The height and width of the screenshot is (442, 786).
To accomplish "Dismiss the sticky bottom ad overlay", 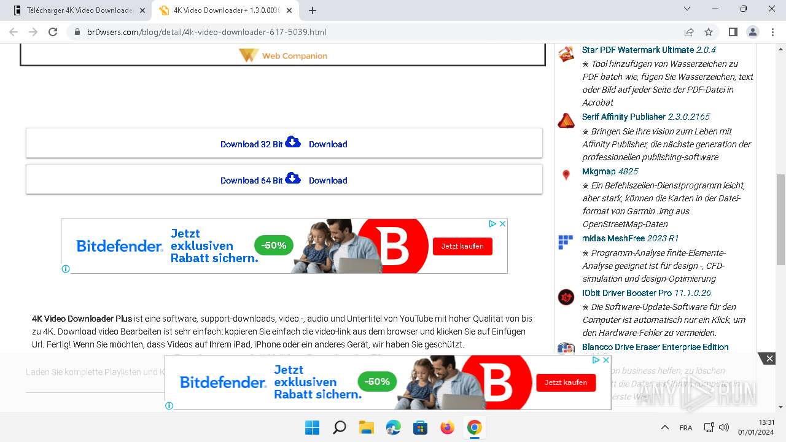I will coord(769,359).
